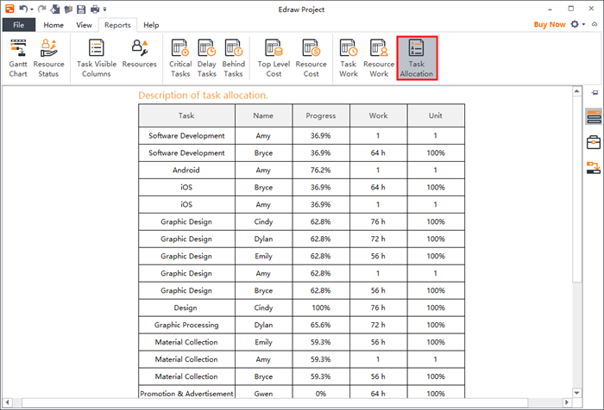Open the Resource Cost report
Viewport: 604px width, 410px height.
311,58
